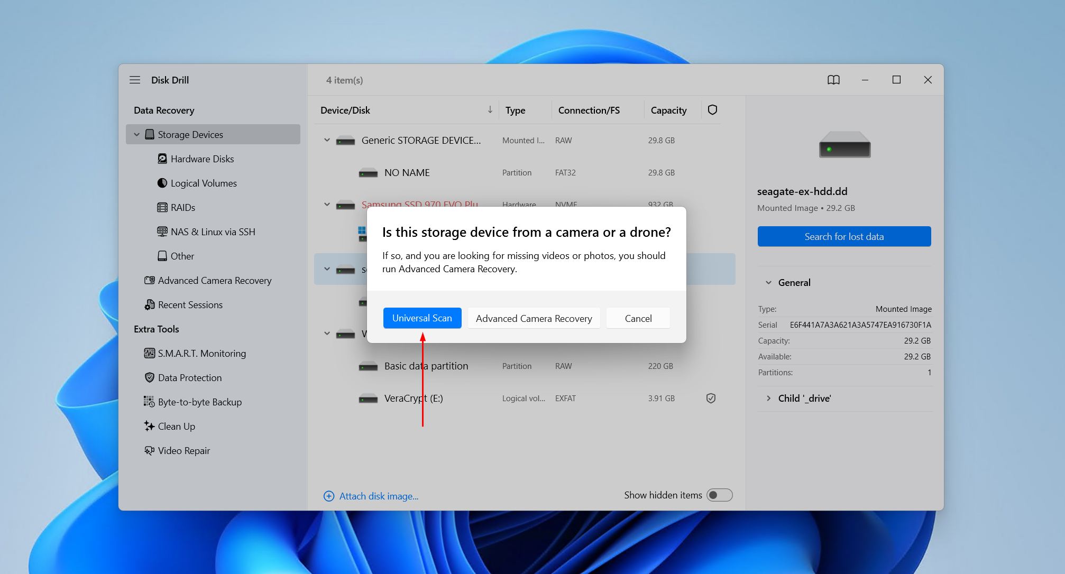This screenshot has height=574, width=1065.
Task: Select Generic STORAGE DEVICE row text
Action: [x=421, y=140]
